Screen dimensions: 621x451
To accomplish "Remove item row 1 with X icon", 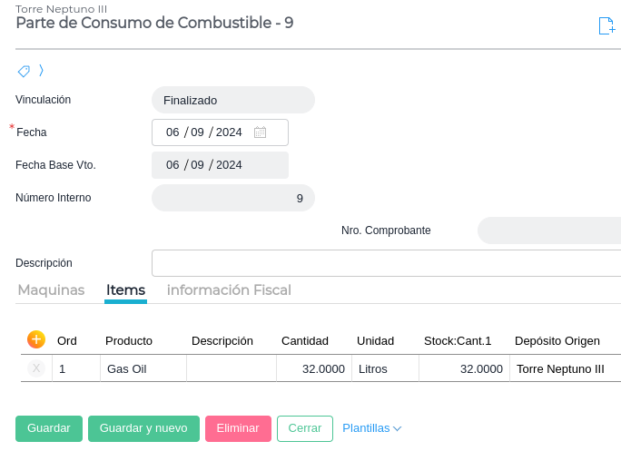I will [x=36, y=368].
